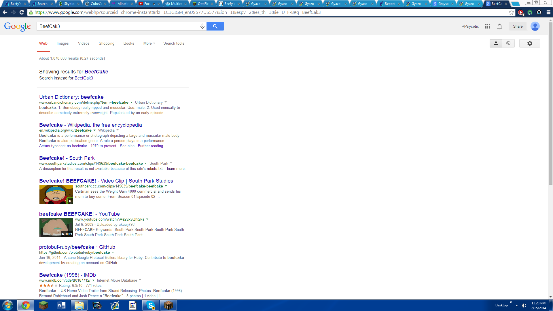553x311 pixels.
Task: Open 'Further reading' Wikipedia sublink
Action: click(150, 146)
